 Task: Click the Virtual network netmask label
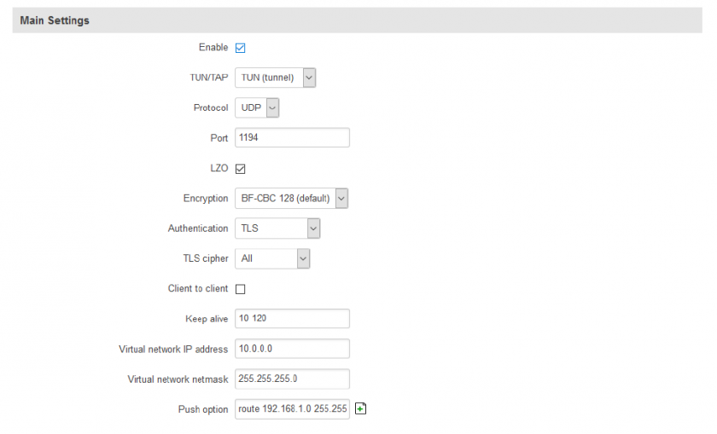pyautogui.click(x=178, y=379)
